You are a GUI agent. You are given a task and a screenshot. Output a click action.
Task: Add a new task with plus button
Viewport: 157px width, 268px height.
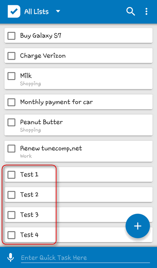coord(138,226)
